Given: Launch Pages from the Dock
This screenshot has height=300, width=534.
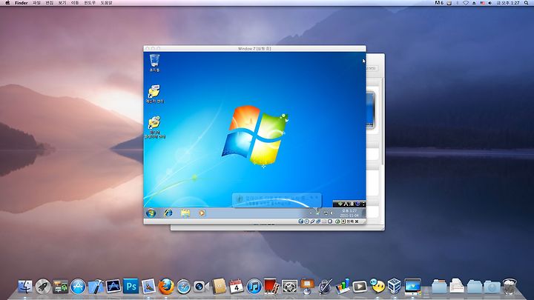Looking at the screenshot, I should (325, 287).
